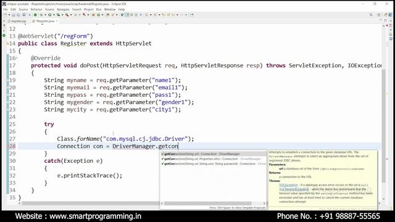
Task: Click the Open Type toolbar icon
Action: 93,15
